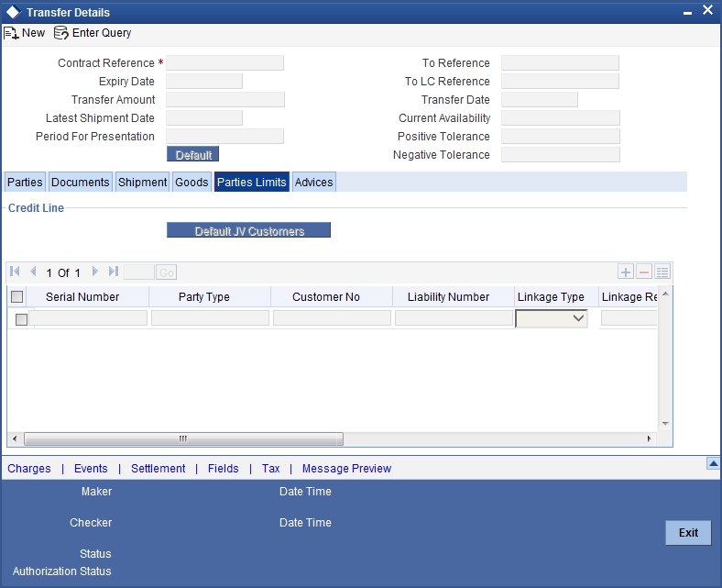Click the Linkage Type column header
722x588 pixels.
pos(551,297)
